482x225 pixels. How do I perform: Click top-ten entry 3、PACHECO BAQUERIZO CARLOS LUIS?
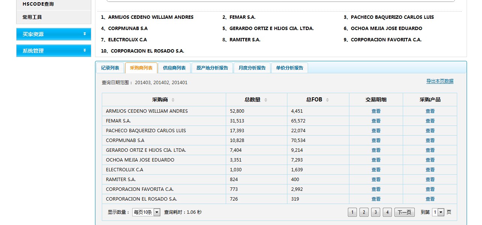[389, 17]
